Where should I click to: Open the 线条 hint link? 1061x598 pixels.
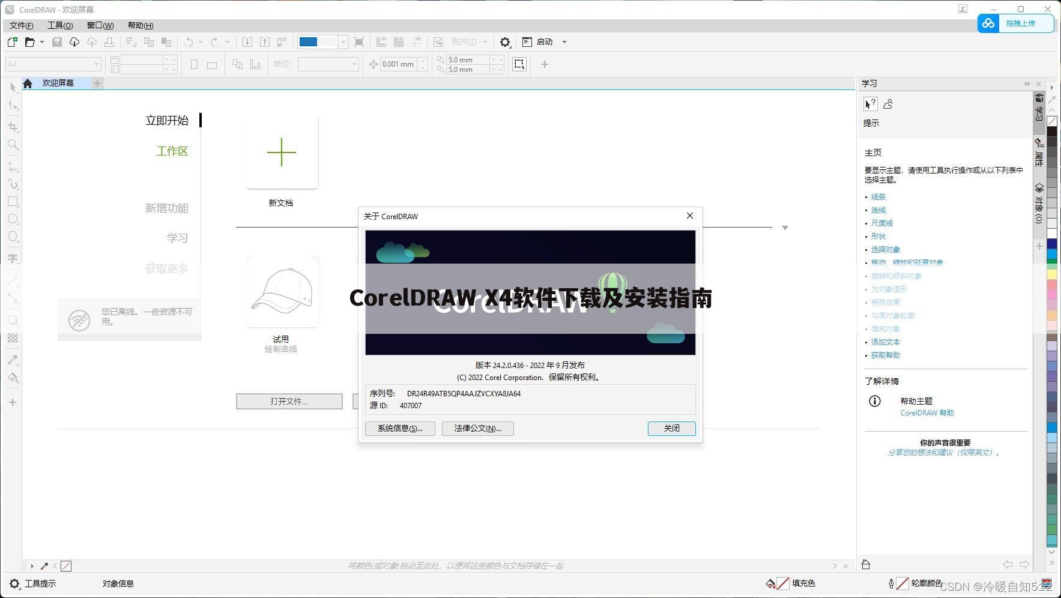tap(878, 197)
